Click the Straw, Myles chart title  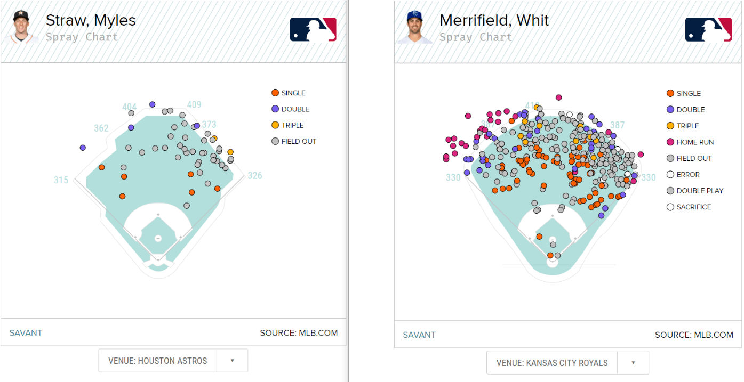point(91,20)
